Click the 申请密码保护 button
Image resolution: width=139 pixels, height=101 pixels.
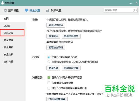pos(71,36)
